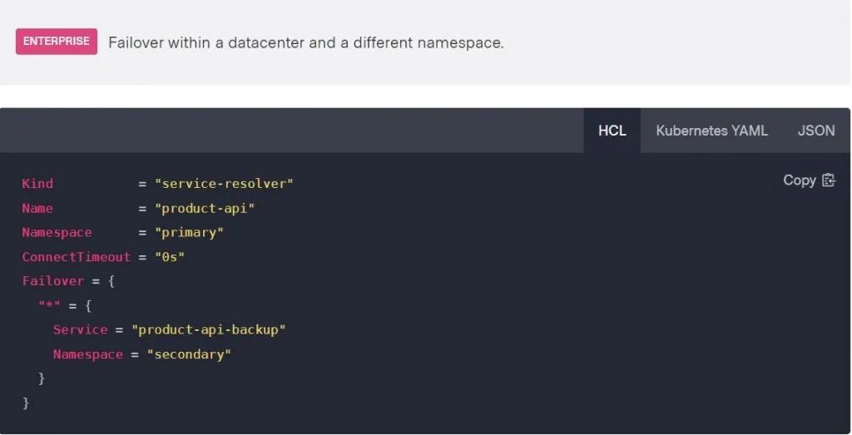
Task: Switch to the HCL tab
Action: tap(612, 131)
